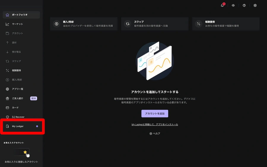Click the ポートフォリオ home icon
Image resolution: width=267 pixels, height=167 pixels.
coord(7,15)
